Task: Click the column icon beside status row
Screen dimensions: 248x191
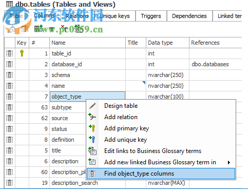Action: point(9,129)
